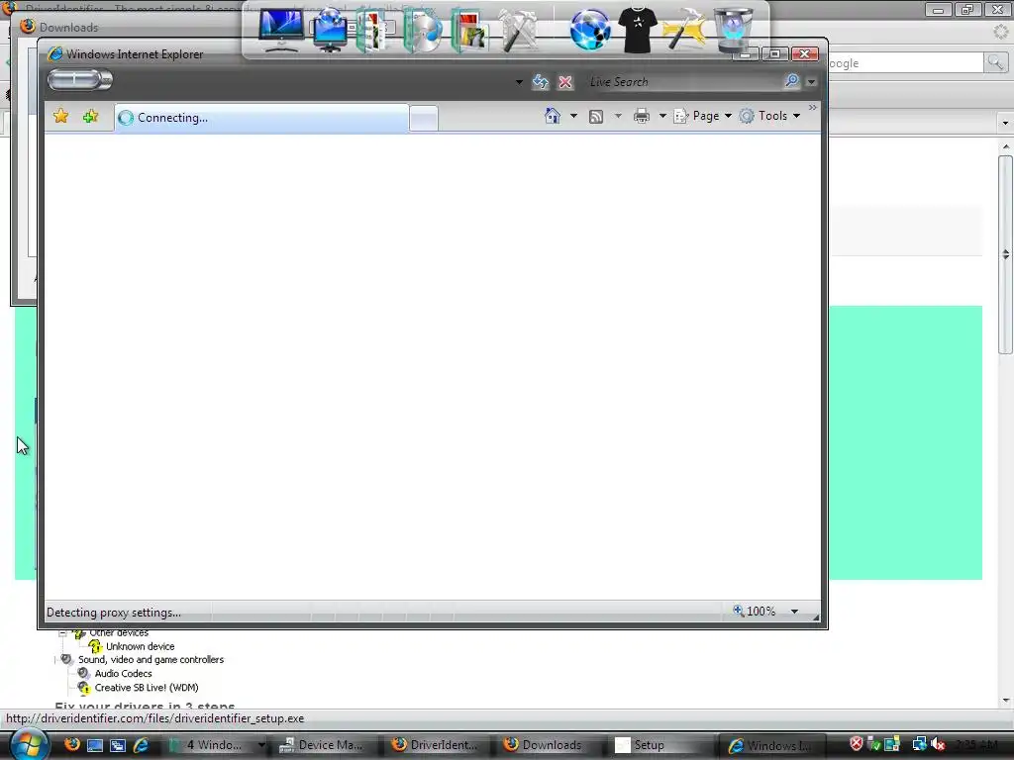
Task: Click the Firefox Google search magnifier button
Action: [995, 62]
